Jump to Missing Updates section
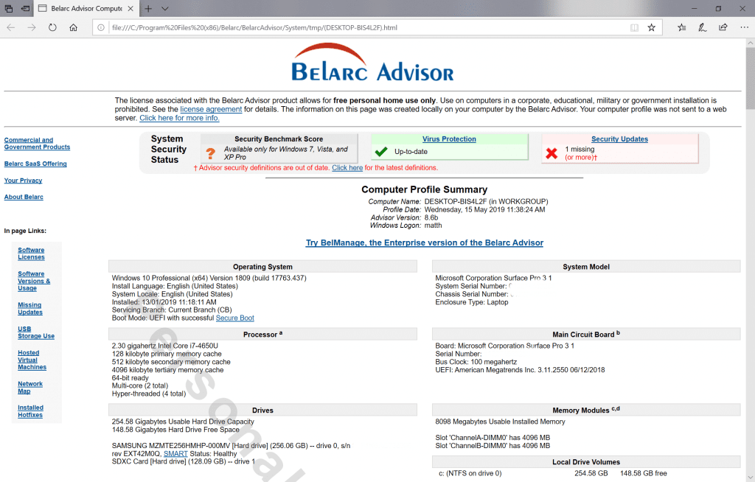Screen dimensions: 755x482 (x=29, y=309)
